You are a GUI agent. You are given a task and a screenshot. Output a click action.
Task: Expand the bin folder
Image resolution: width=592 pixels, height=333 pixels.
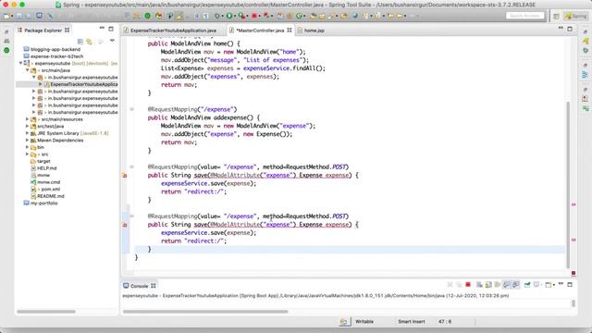click(27, 147)
